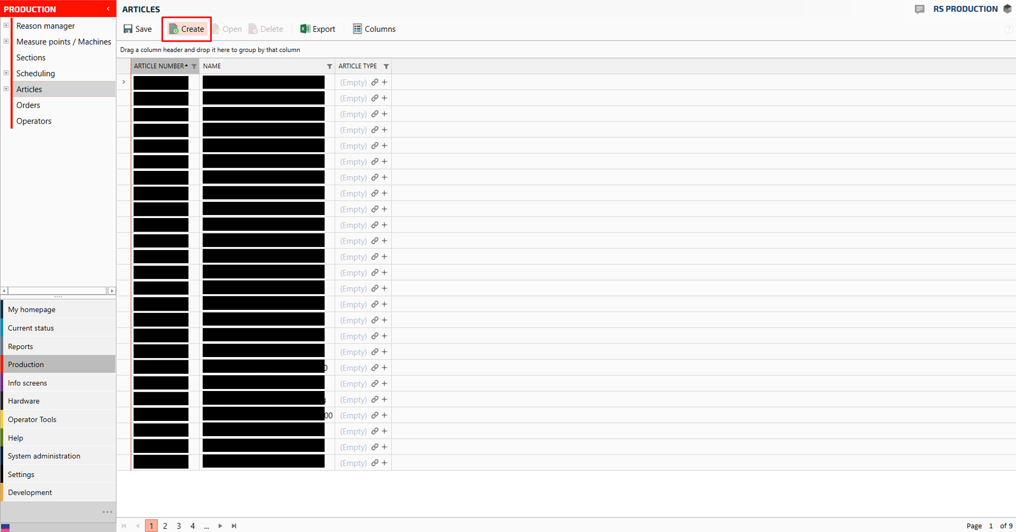Image resolution: width=1016 pixels, height=532 pixels.
Task: Open the Article Type filter icon
Action: coord(386,66)
